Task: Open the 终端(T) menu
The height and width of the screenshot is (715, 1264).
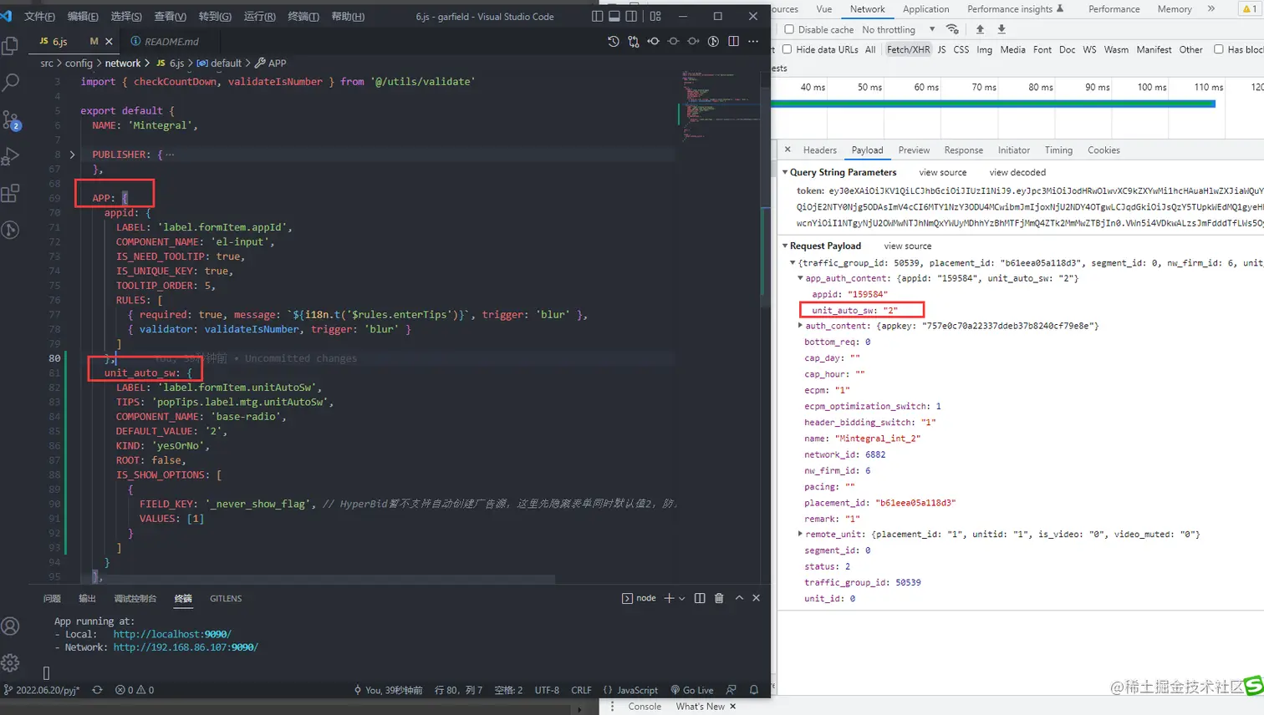Action: [303, 17]
